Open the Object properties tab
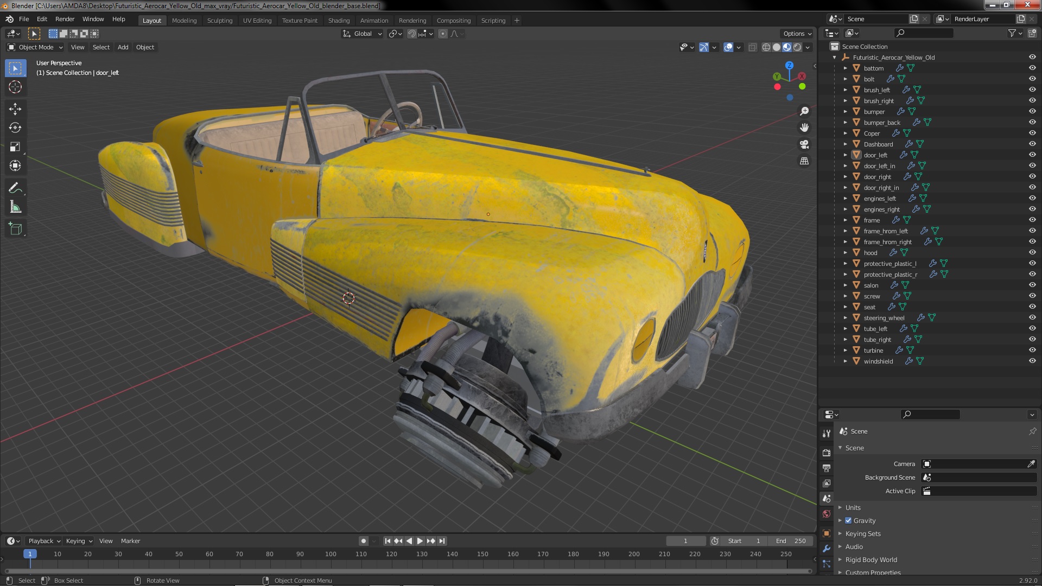 tap(827, 533)
